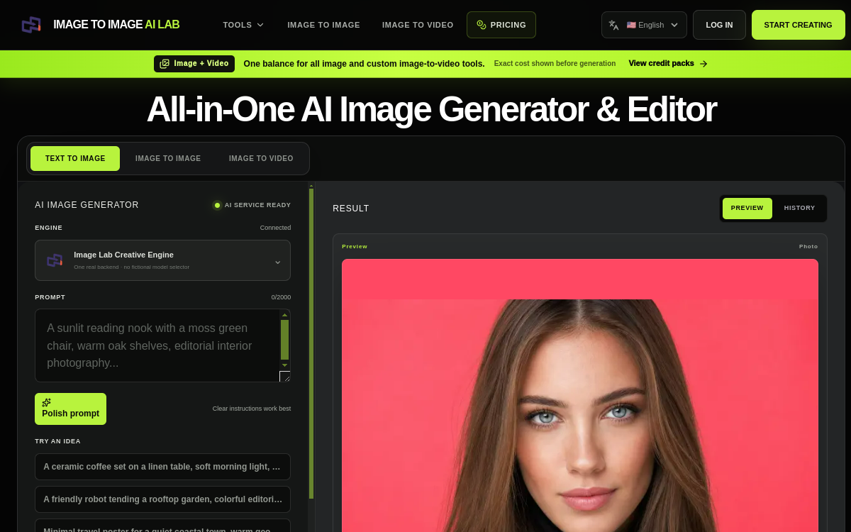Viewport: 851px width, 532px height.
Task: Click the small green 'Preview' card label
Action: point(355,246)
